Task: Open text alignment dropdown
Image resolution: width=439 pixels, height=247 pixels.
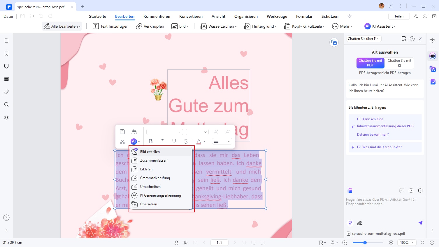Action: [x=222, y=141]
